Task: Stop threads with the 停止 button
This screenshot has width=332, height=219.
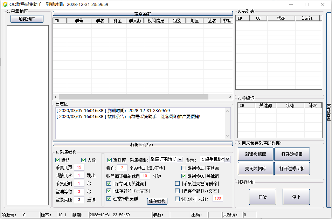Action: coord(296,197)
